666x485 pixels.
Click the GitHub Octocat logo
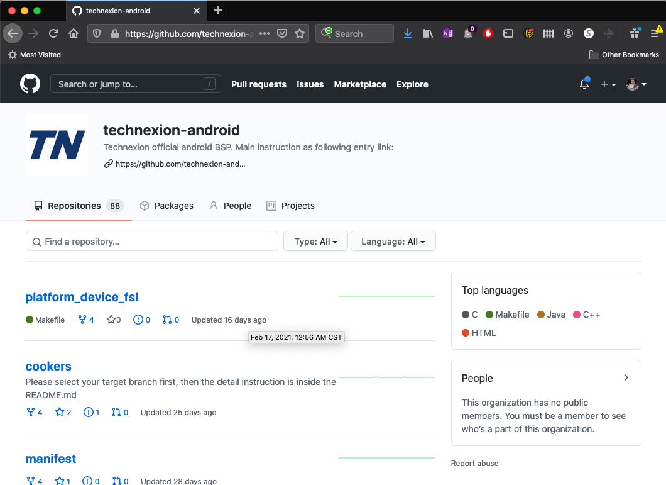point(30,84)
